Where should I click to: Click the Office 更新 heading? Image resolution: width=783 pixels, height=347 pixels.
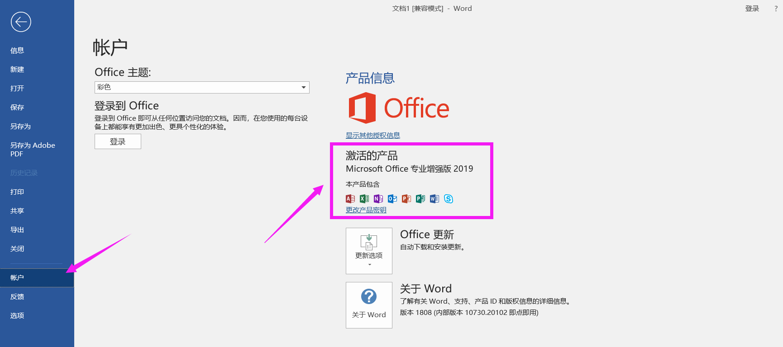(x=427, y=234)
